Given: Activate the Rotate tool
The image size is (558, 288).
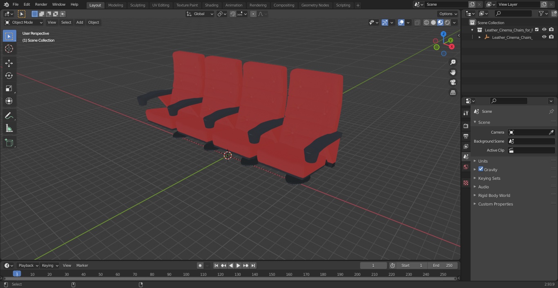Looking at the screenshot, I should (9, 76).
